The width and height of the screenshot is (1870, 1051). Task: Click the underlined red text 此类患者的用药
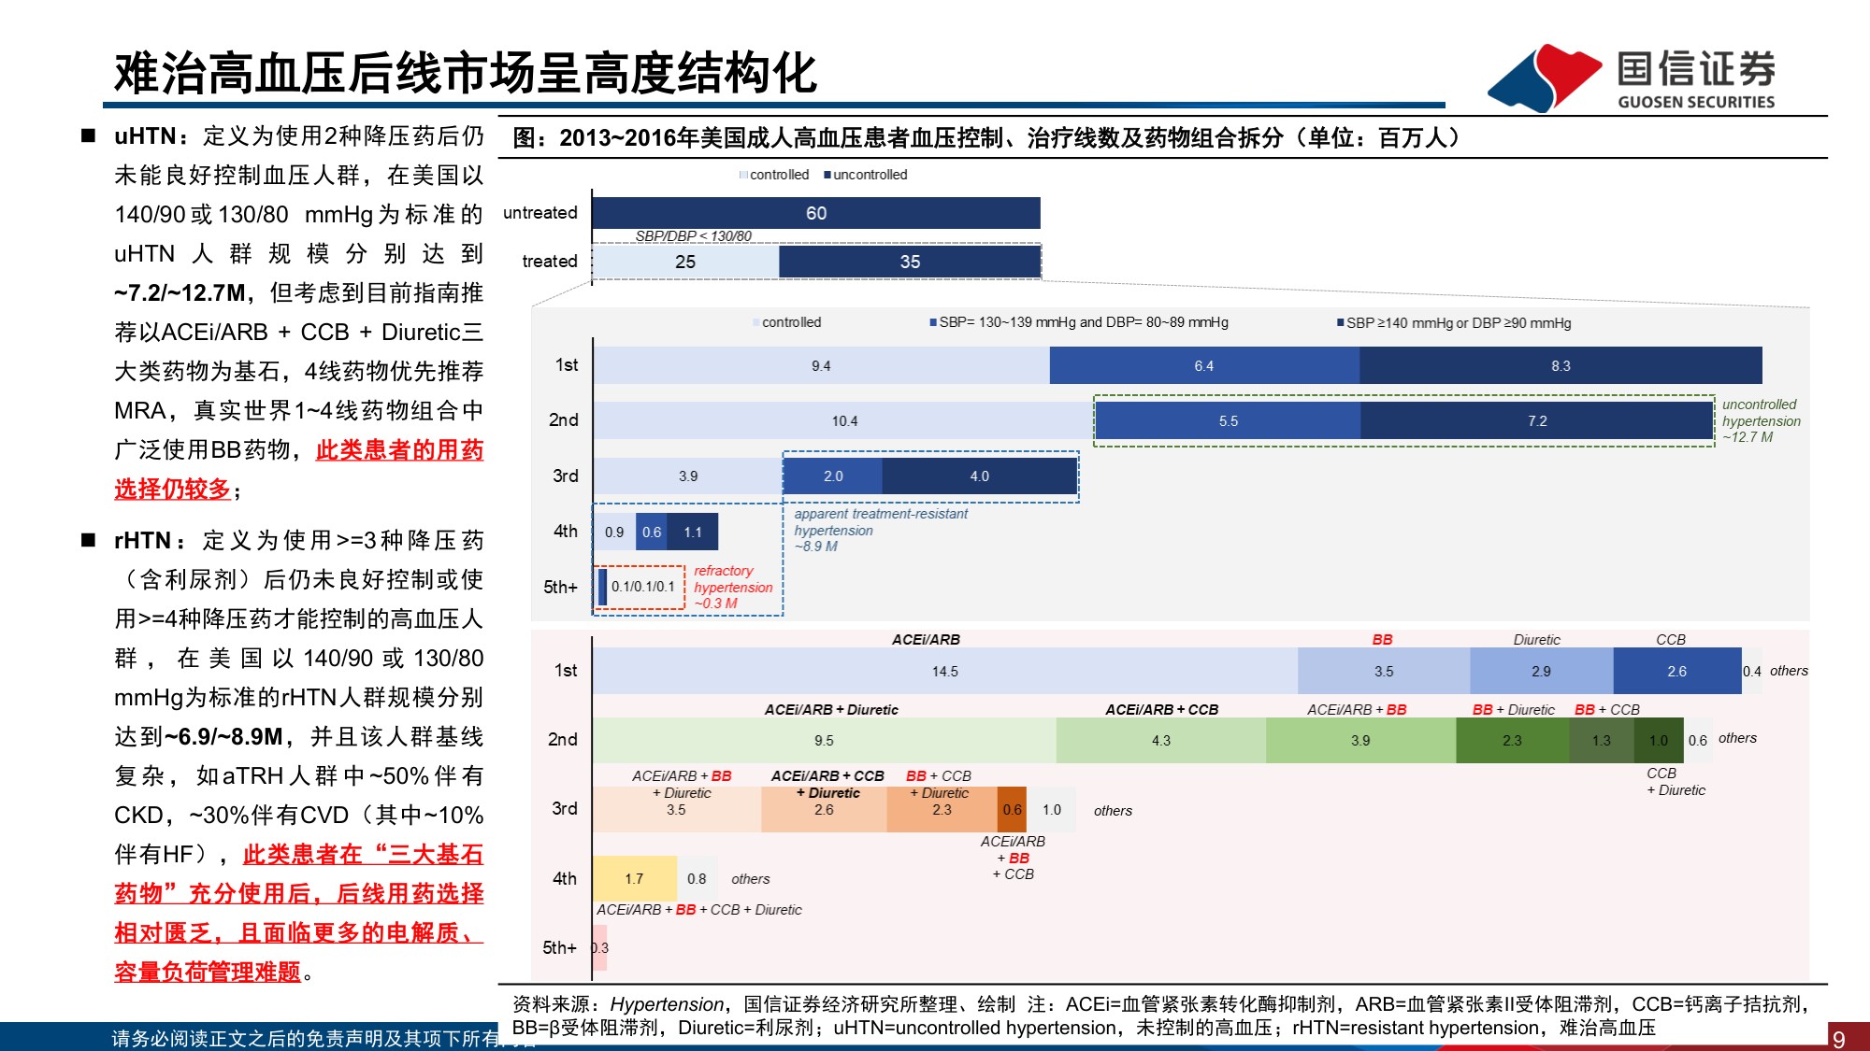399,450
